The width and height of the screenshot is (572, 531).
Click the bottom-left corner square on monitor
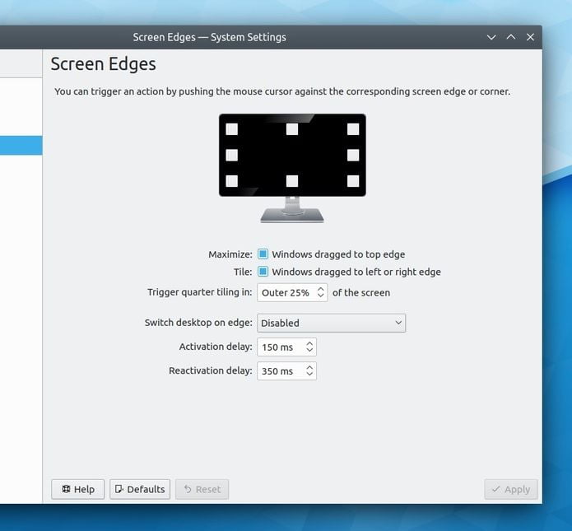tap(231, 181)
